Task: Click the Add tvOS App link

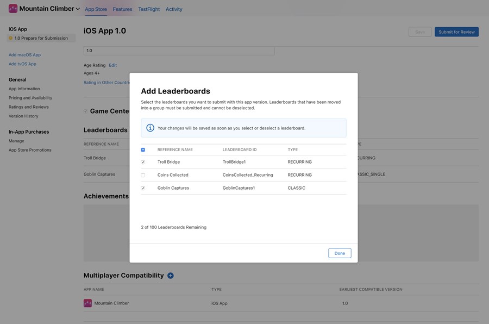Action: click(22, 64)
